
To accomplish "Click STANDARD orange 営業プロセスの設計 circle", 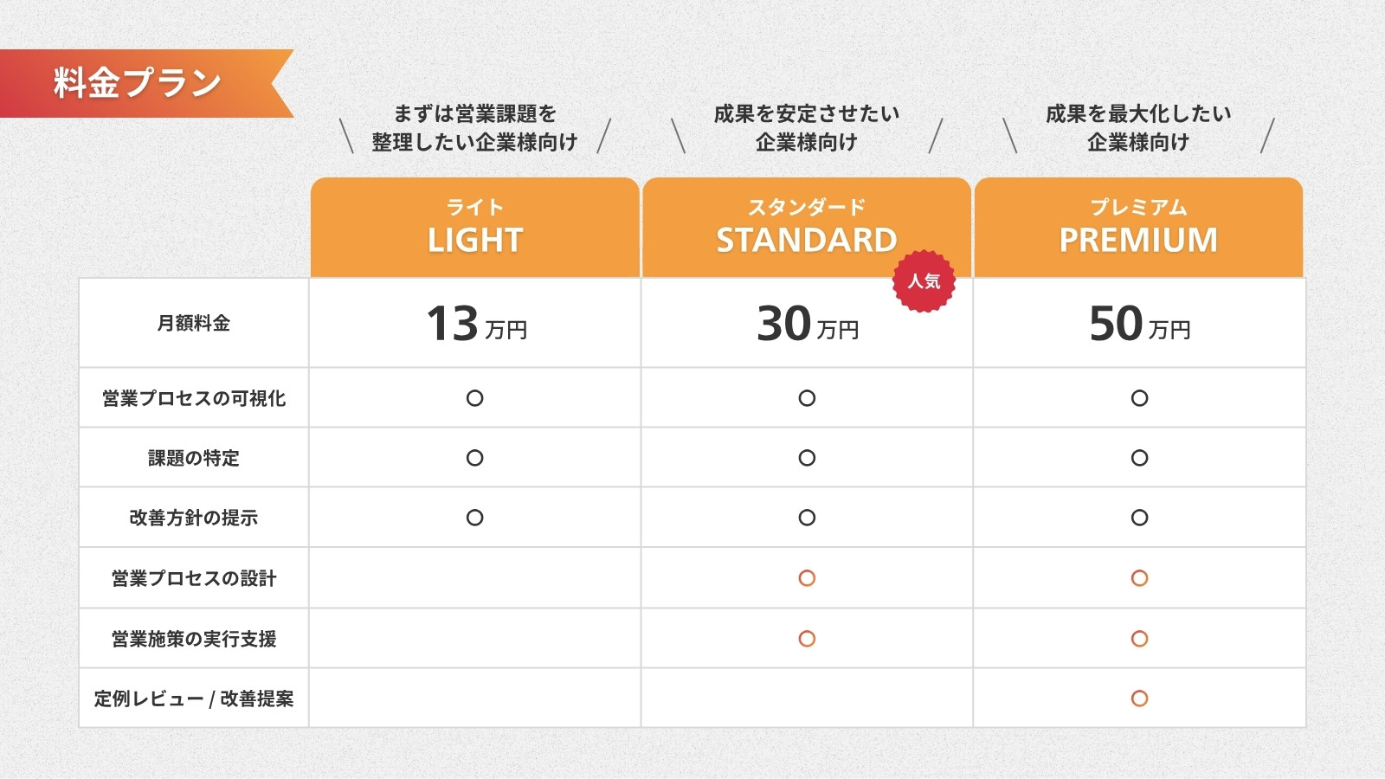I will coord(807,578).
